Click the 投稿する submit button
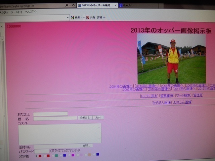 pyautogui.click(x=85, y=118)
